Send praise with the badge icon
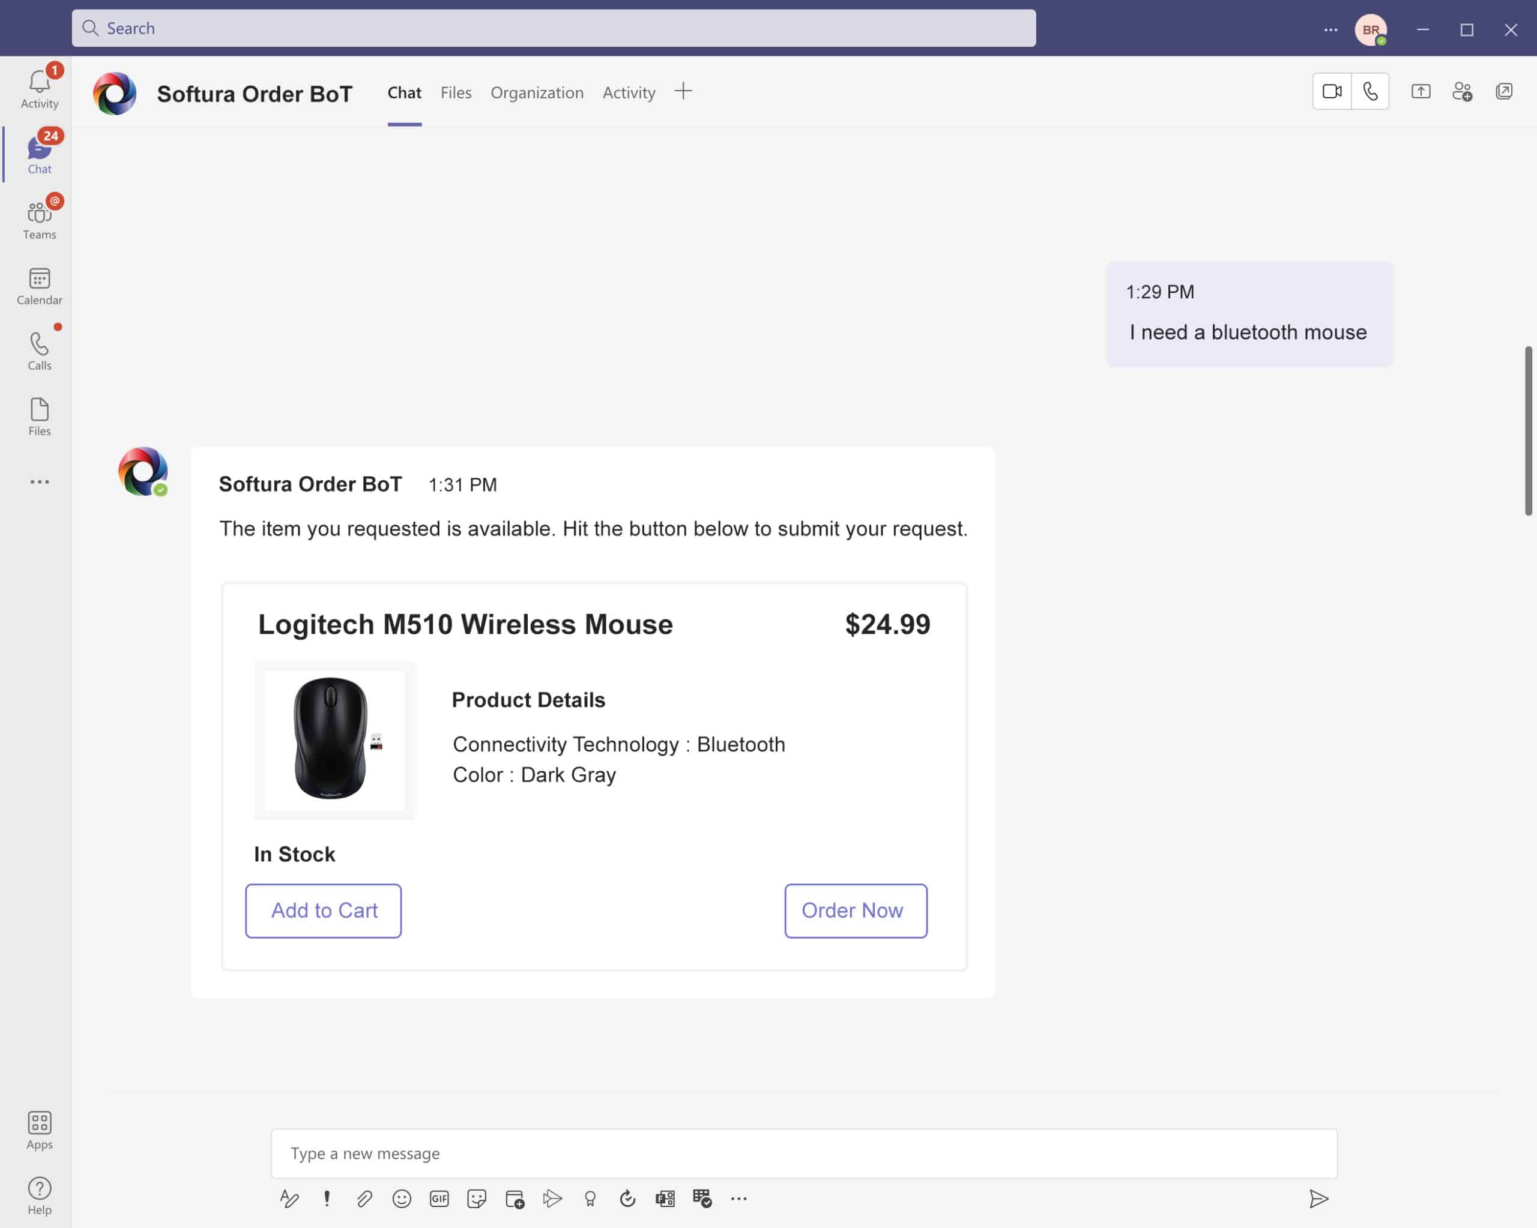The image size is (1537, 1228). [590, 1199]
